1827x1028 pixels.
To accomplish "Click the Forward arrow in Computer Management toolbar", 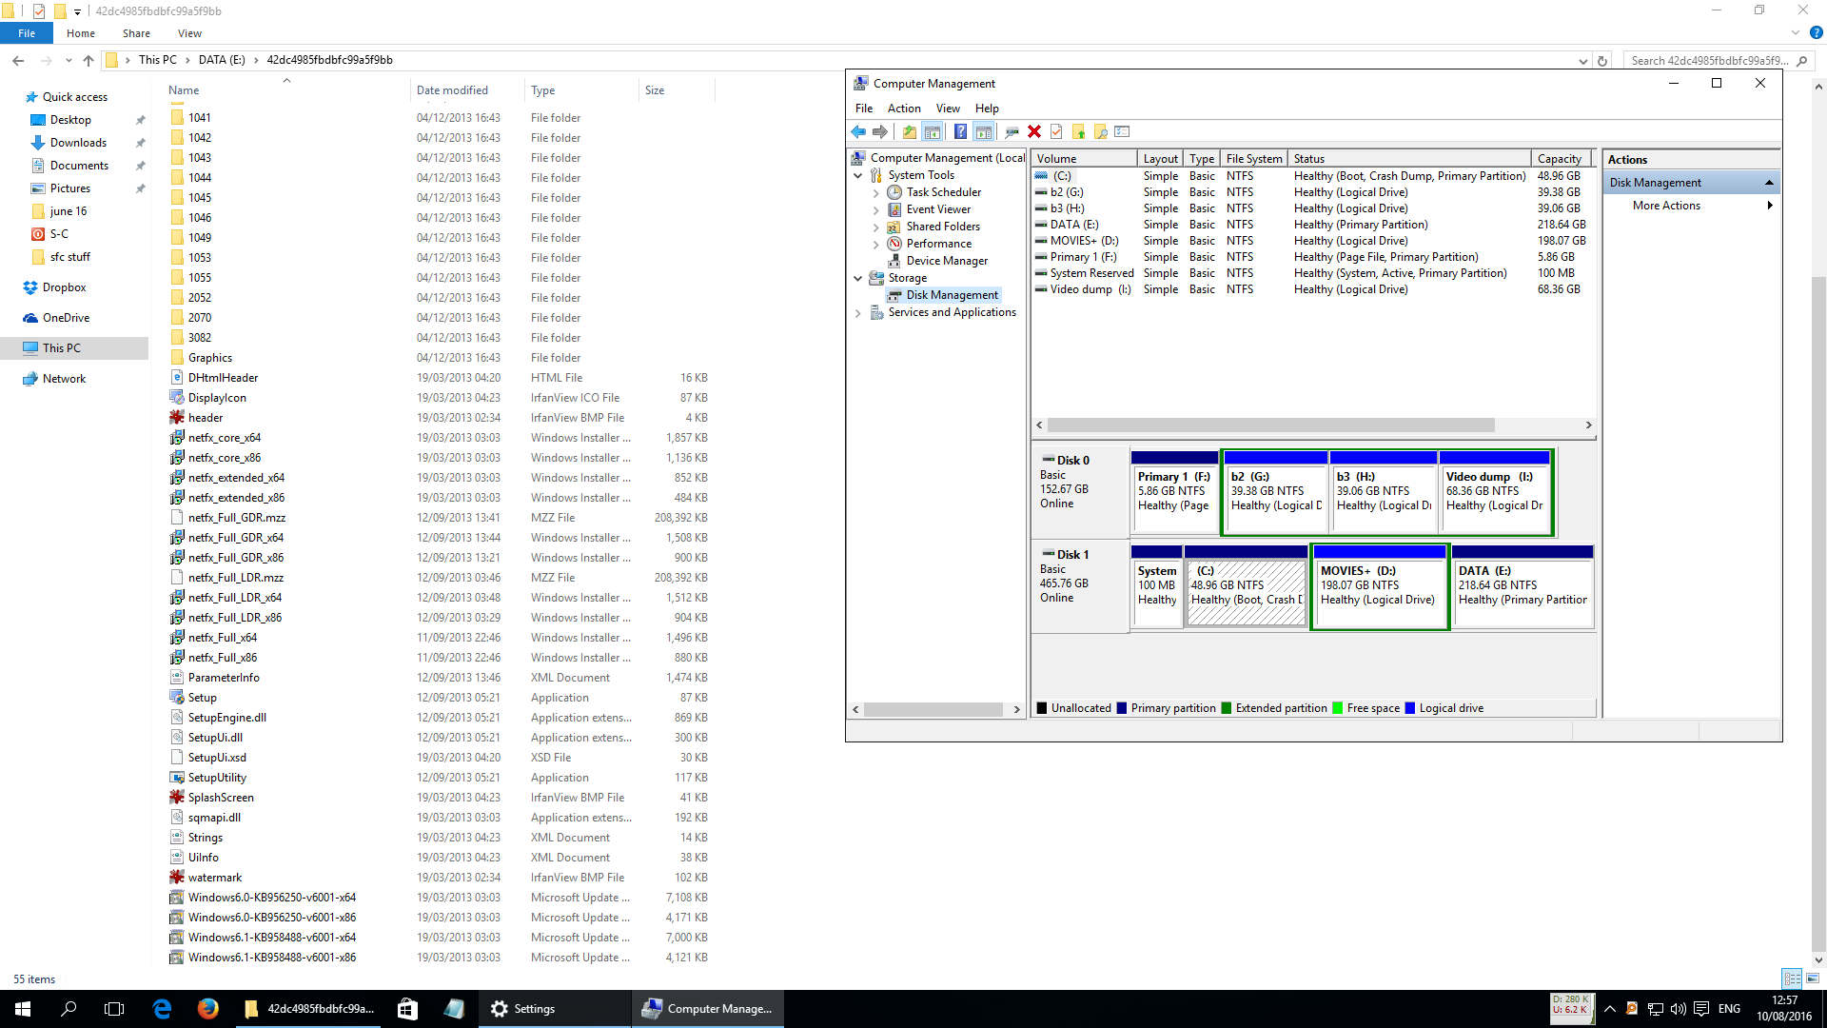I will click(x=880, y=131).
